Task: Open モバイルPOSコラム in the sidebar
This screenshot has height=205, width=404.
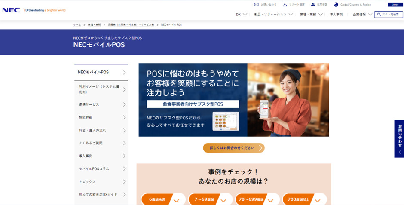Action: (101, 169)
